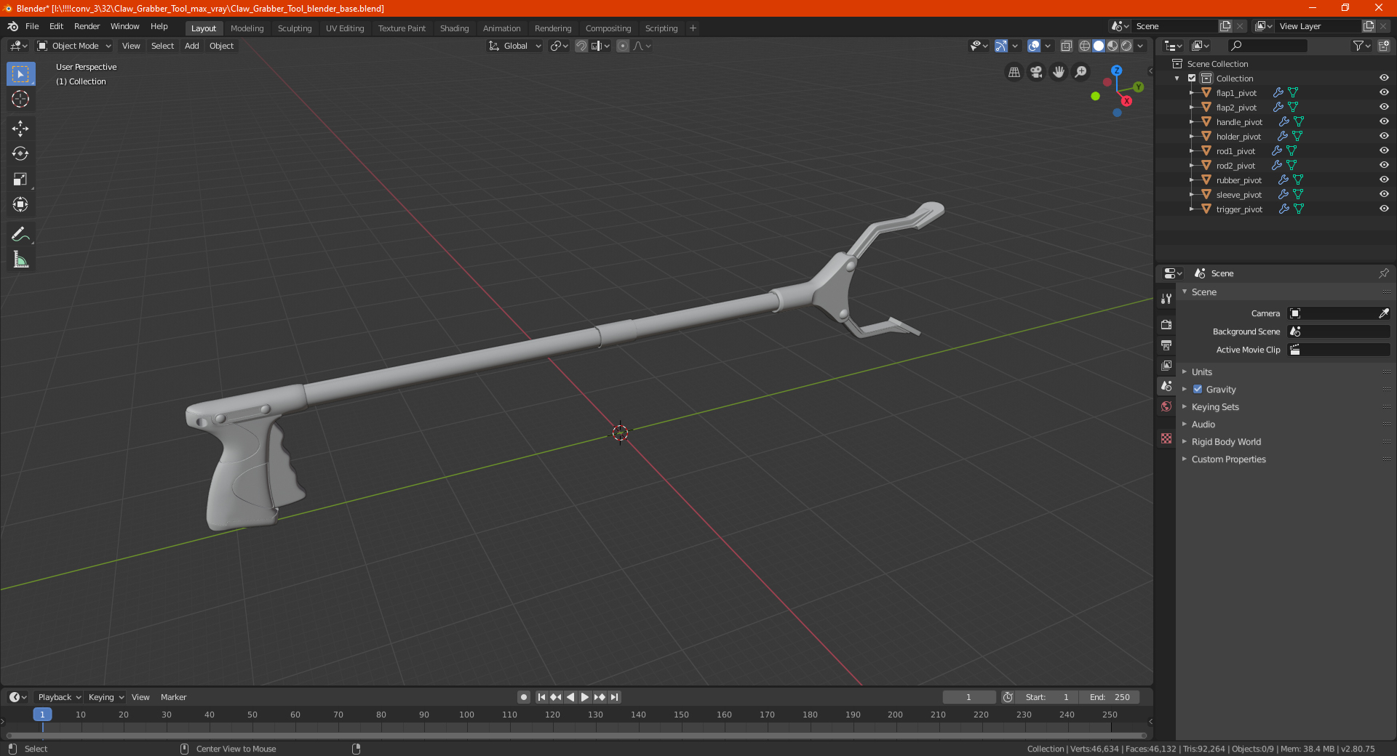1397x756 pixels.
Task: Select the Measure tool
Action: point(20,260)
